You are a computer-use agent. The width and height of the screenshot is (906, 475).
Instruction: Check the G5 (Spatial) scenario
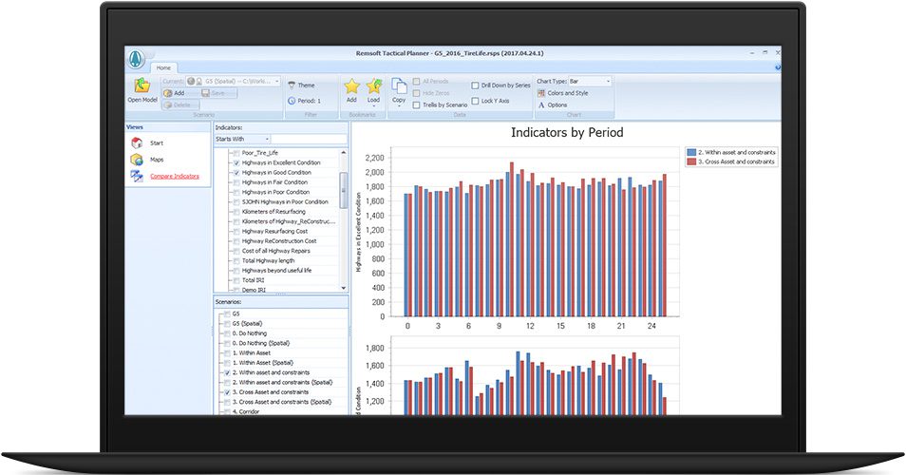[x=227, y=324]
